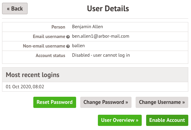Click the Email username field label
Image resolution: width=191 pixels, height=130 pixels.
coord(49,36)
